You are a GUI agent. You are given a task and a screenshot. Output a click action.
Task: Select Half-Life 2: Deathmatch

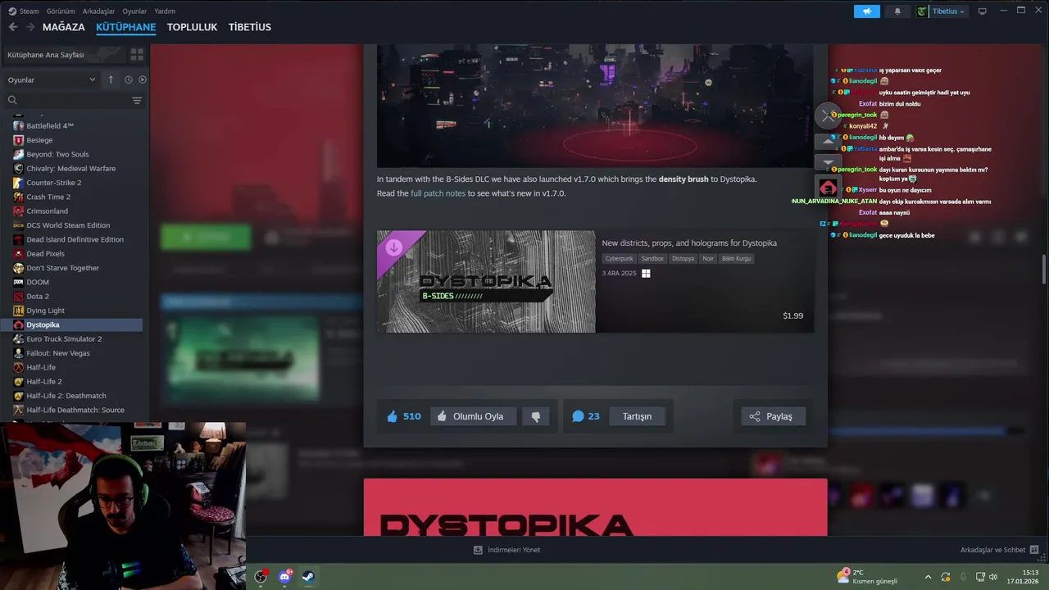point(66,396)
